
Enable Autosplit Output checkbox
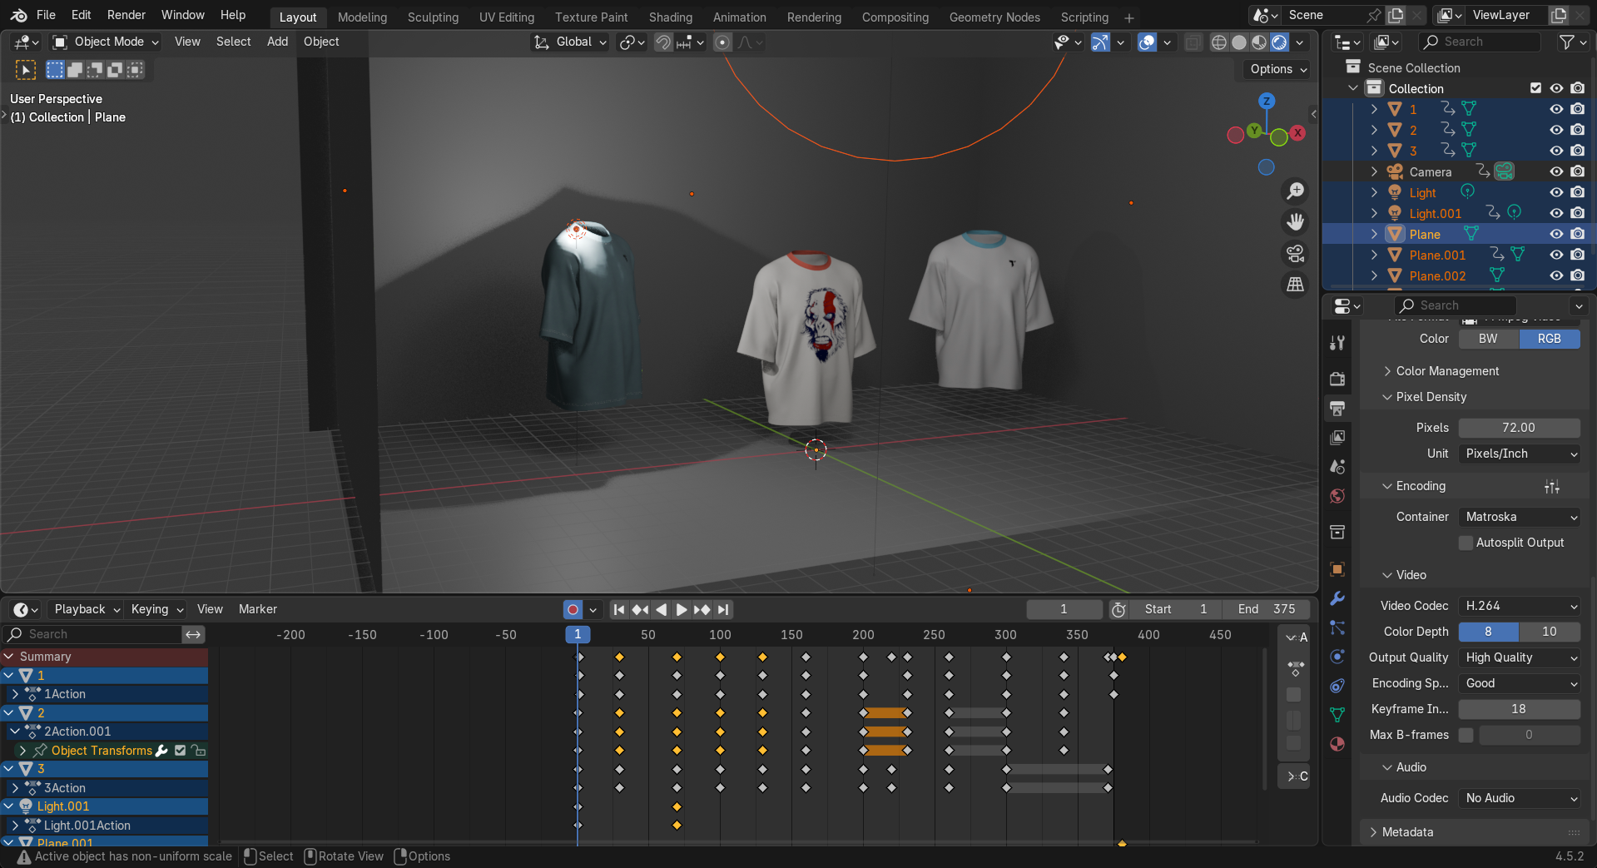coord(1466,543)
